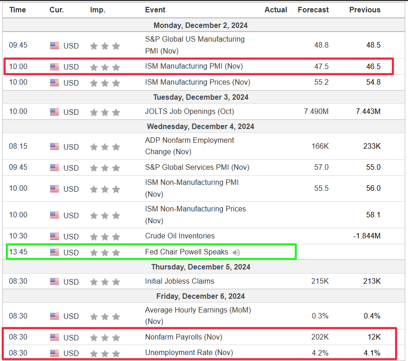Select the Event column header
This screenshot has height=361, width=408.
155,10
